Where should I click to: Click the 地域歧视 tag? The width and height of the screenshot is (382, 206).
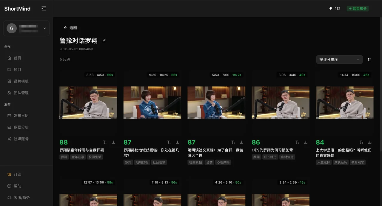pyautogui.click(x=142, y=162)
